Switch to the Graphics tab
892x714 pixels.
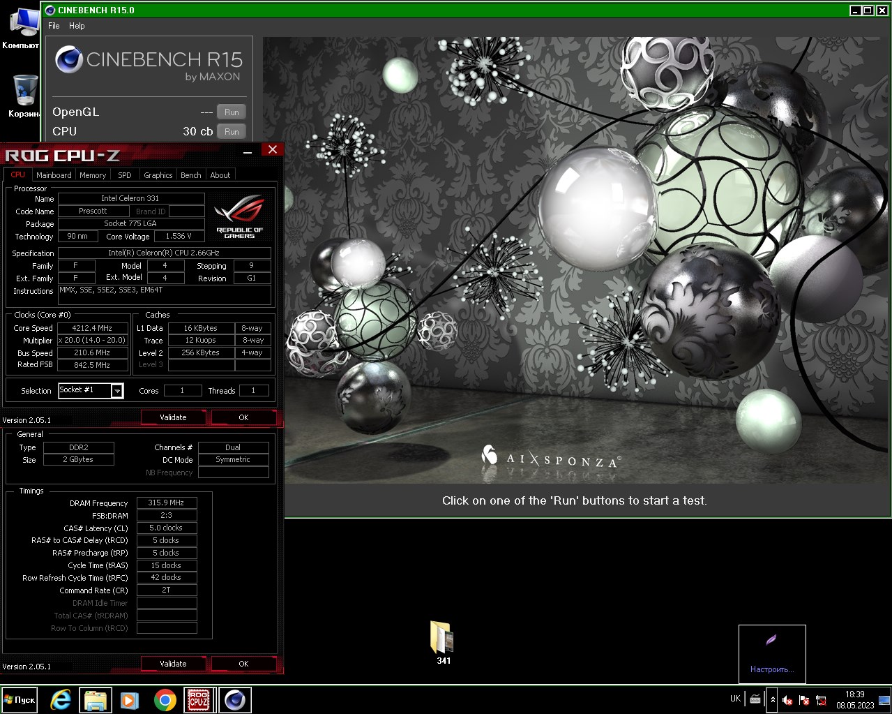coord(158,175)
